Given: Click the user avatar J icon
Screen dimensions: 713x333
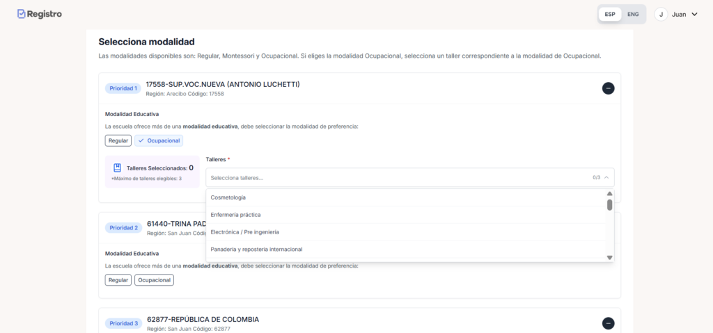Looking at the screenshot, I should coord(661,14).
